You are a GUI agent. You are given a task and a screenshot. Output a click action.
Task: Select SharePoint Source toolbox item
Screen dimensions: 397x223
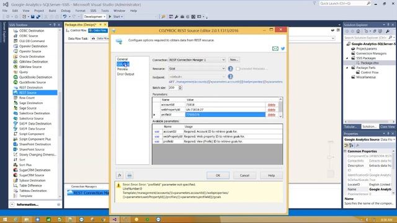(x=32, y=149)
